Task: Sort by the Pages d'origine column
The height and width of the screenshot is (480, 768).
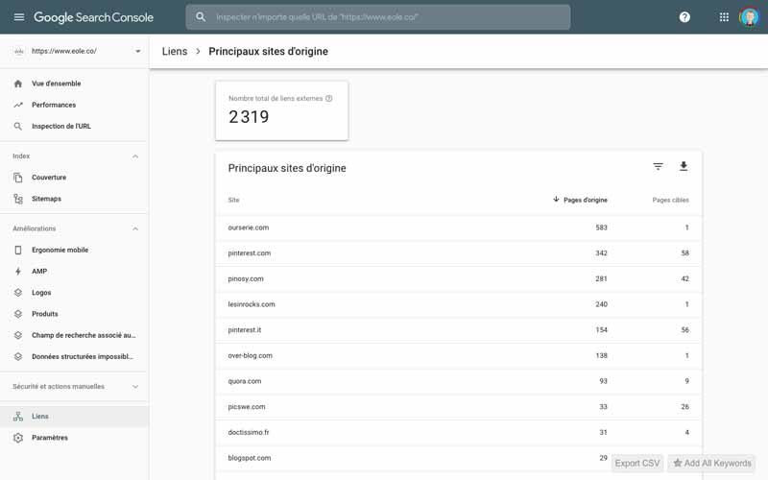Action: point(586,200)
